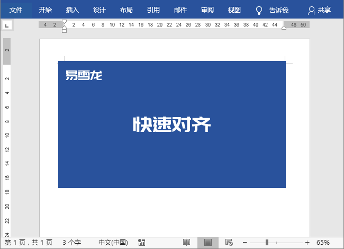Click the language indicator 中文(中国)

(x=113, y=243)
